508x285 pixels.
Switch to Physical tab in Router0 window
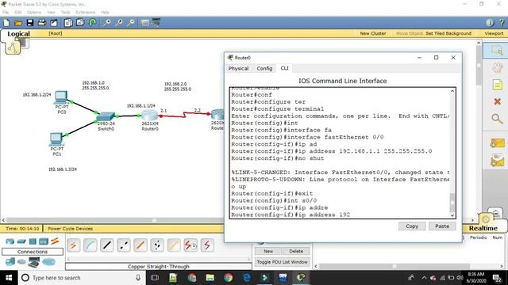(x=238, y=69)
